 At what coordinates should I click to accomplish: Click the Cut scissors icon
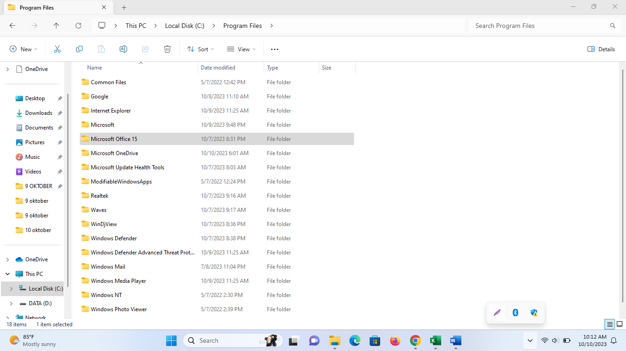coord(57,49)
